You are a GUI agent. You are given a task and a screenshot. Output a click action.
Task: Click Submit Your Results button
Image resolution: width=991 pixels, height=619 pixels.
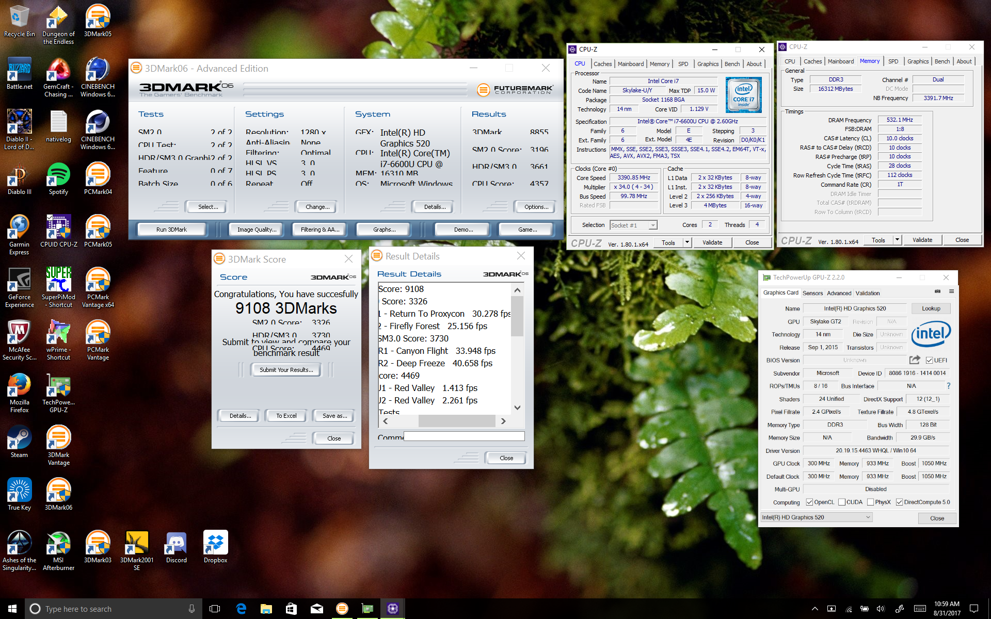[x=286, y=370]
